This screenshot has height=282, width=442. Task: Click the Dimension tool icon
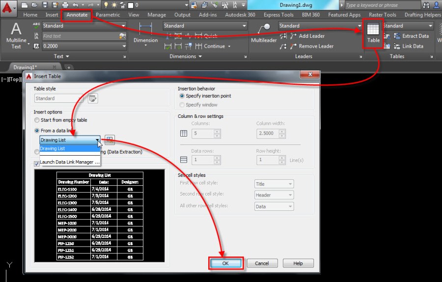[x=145, y=33]
